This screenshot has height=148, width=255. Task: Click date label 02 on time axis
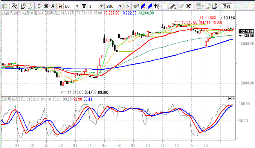click(x=61, y=145)
